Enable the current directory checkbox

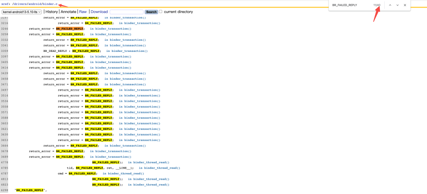pos(161,12)
